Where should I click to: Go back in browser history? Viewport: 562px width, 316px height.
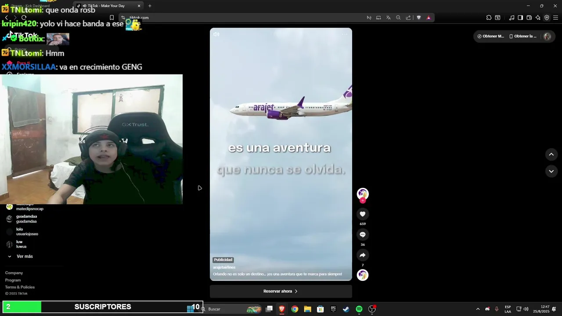pos(6,18)
